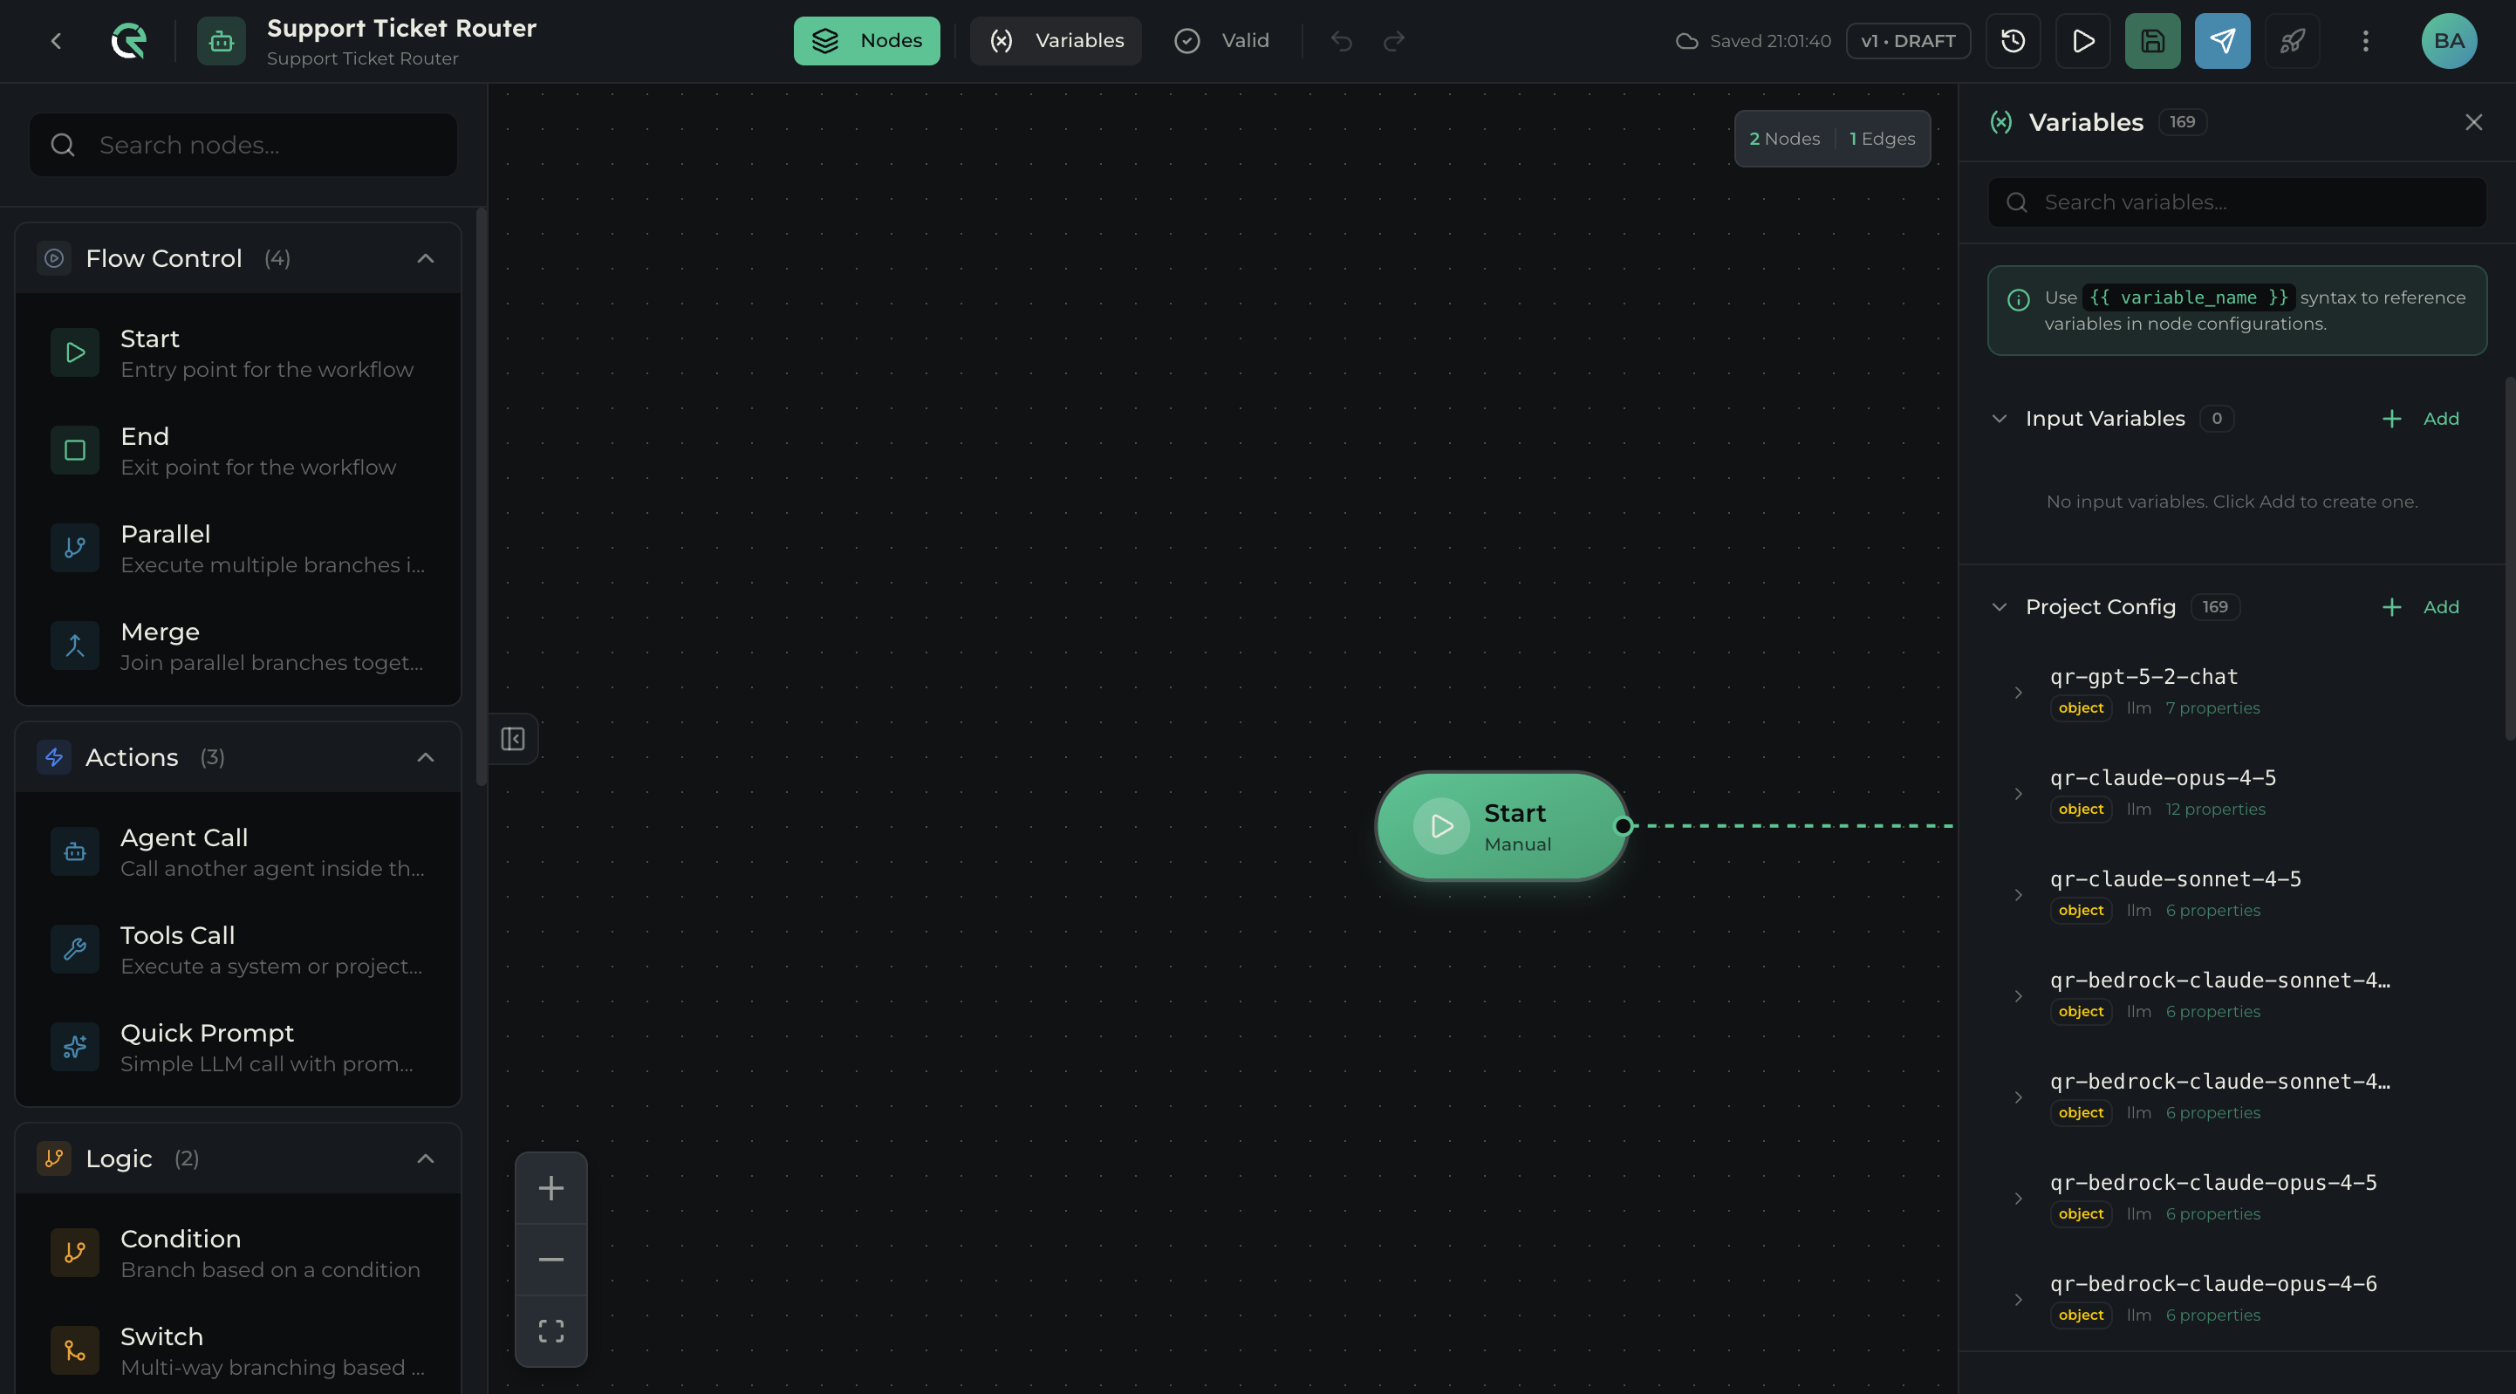Viewport: 2516px width, 1394px height.
Task: Click the Merge node list item
Action: (x=238, y=646)
